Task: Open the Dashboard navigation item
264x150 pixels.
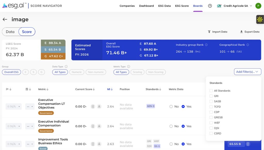Action: [146, 6]
